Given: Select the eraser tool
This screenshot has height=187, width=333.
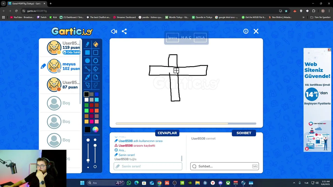Looking at the screenshot, I should point(95,44).
